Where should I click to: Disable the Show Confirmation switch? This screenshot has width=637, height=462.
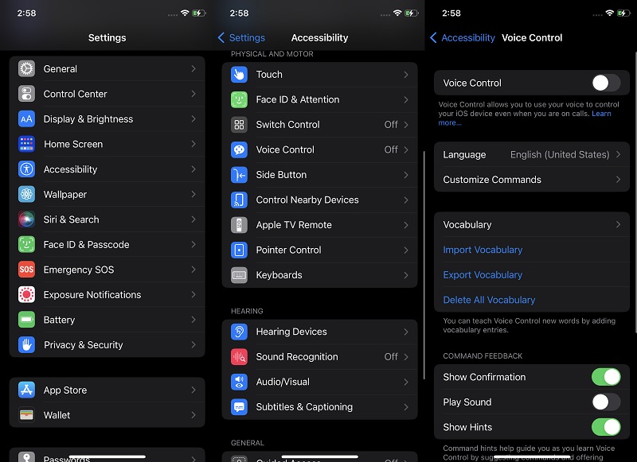(606, 377)
